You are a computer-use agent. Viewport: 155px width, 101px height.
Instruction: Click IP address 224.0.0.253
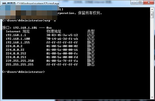[x=16, y=57]
